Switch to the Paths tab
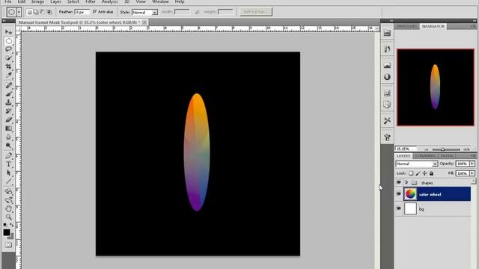479x269 pixels. point(447,156)
